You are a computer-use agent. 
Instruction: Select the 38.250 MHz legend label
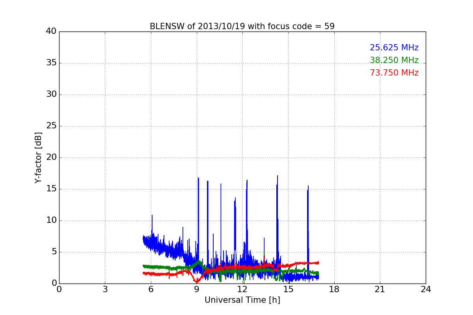[x=394, y=60]
